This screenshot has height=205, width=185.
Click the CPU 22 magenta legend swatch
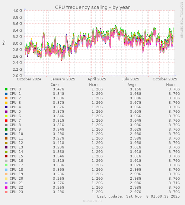(x=6, y=188)
